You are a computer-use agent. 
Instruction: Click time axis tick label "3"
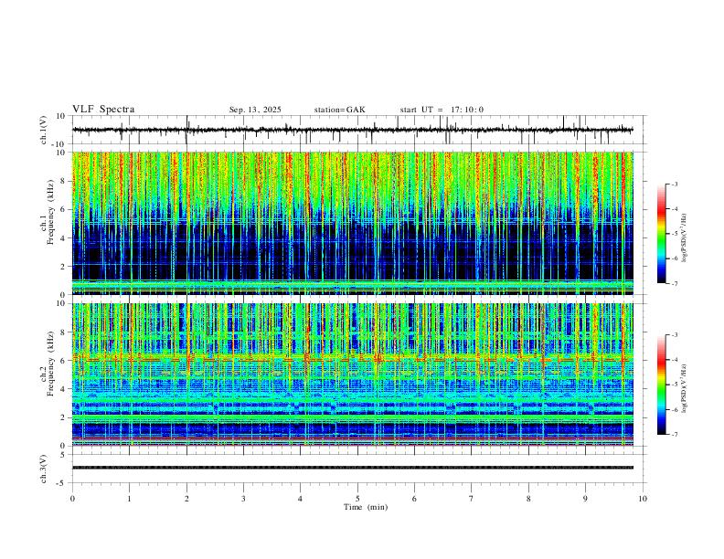pyautogui.click(x=243, y=499)
